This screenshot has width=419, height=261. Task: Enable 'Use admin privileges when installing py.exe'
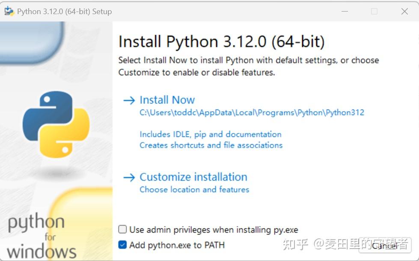(x=122, y=230)
